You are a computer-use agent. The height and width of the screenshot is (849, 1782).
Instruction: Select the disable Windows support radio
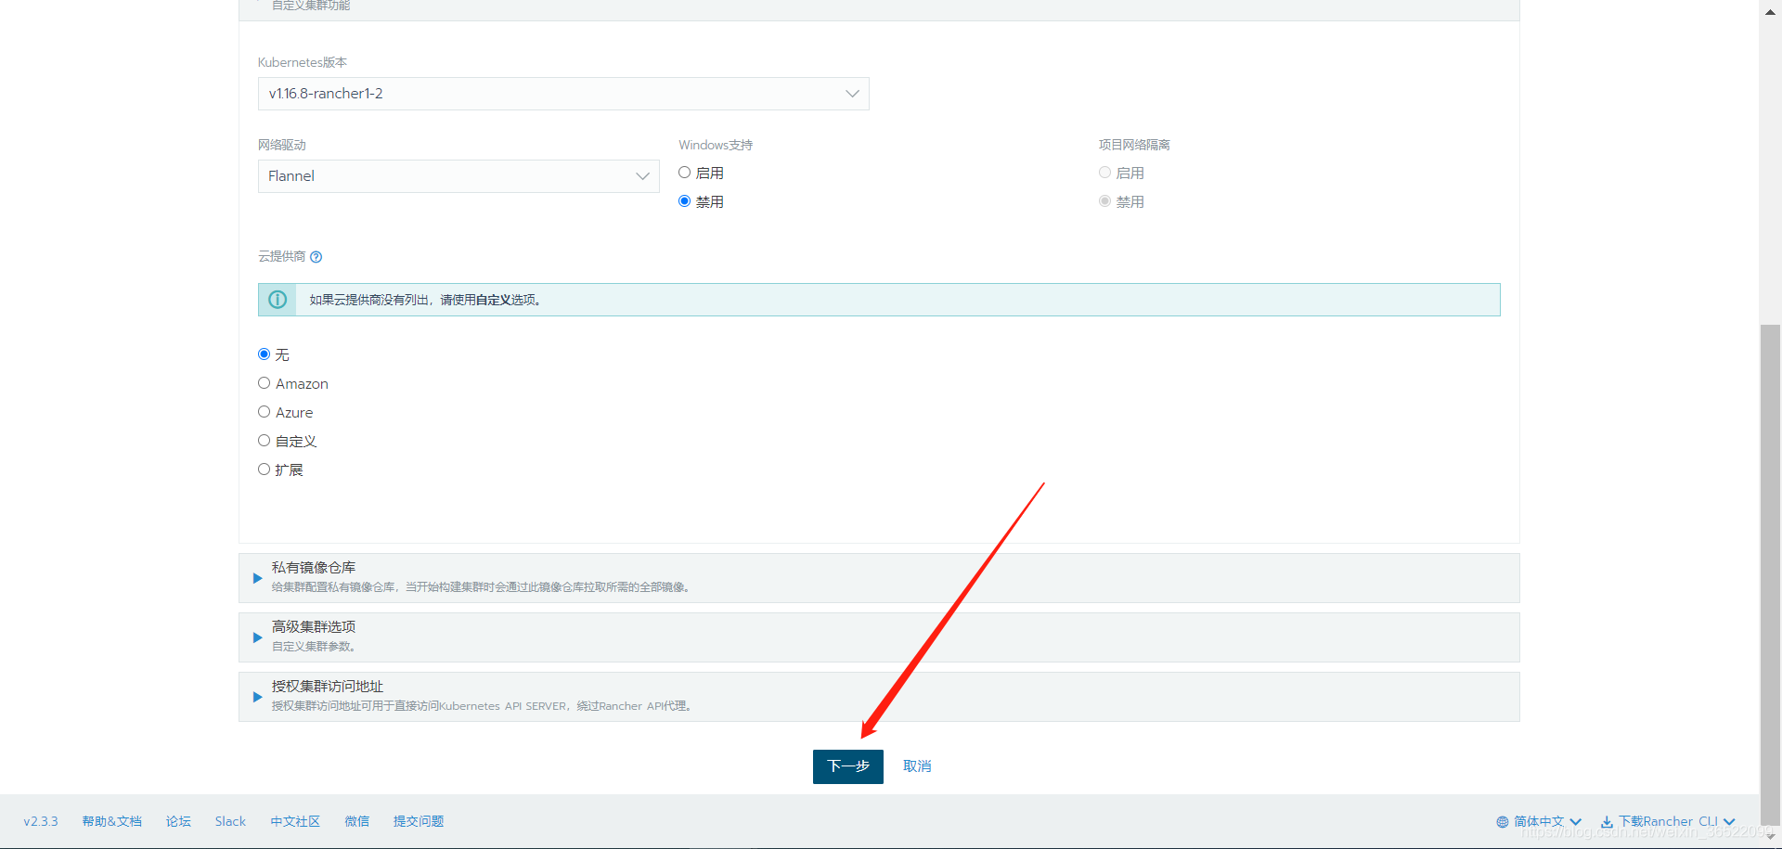click(x=685, y=201)
